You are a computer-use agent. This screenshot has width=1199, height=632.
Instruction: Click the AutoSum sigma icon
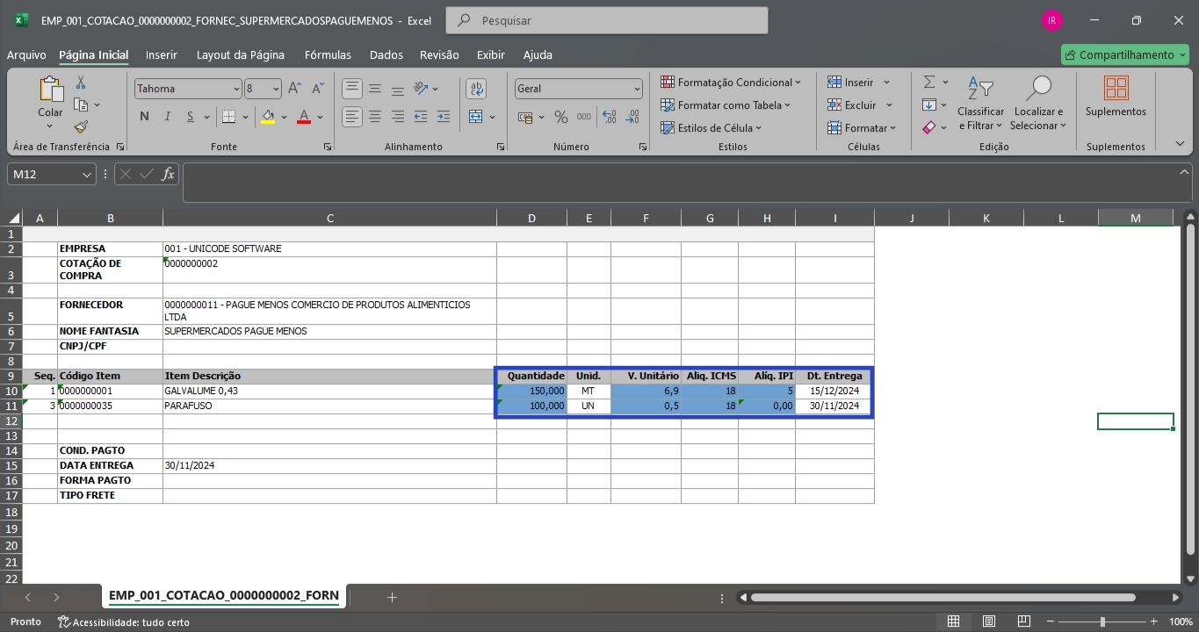929,82
